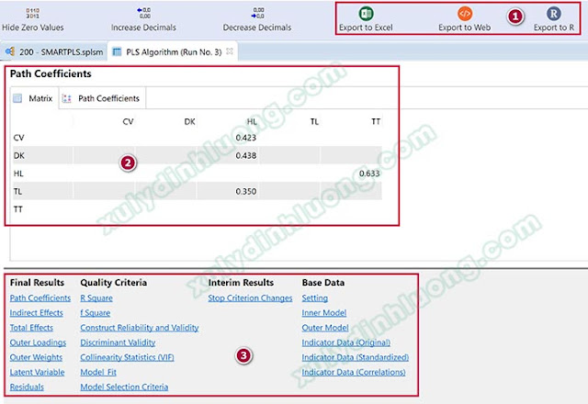Open the Indirect Effects link
588x404 pixels.
pos(37,313)
